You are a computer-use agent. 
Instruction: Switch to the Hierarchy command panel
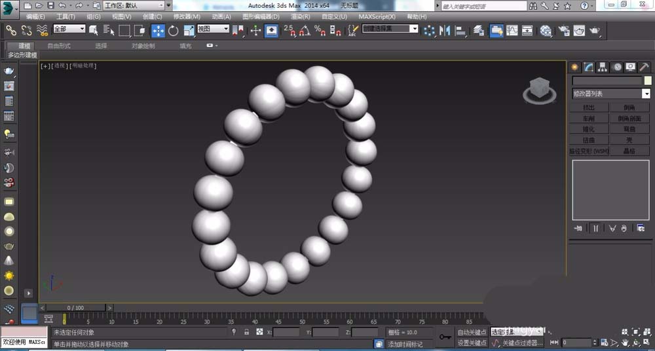[603, 67]
